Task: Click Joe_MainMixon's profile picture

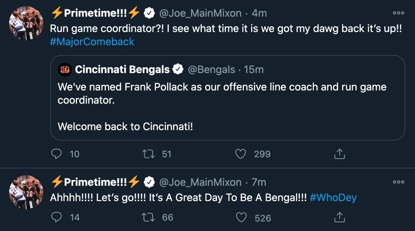Action: click(x=26, y=23)
